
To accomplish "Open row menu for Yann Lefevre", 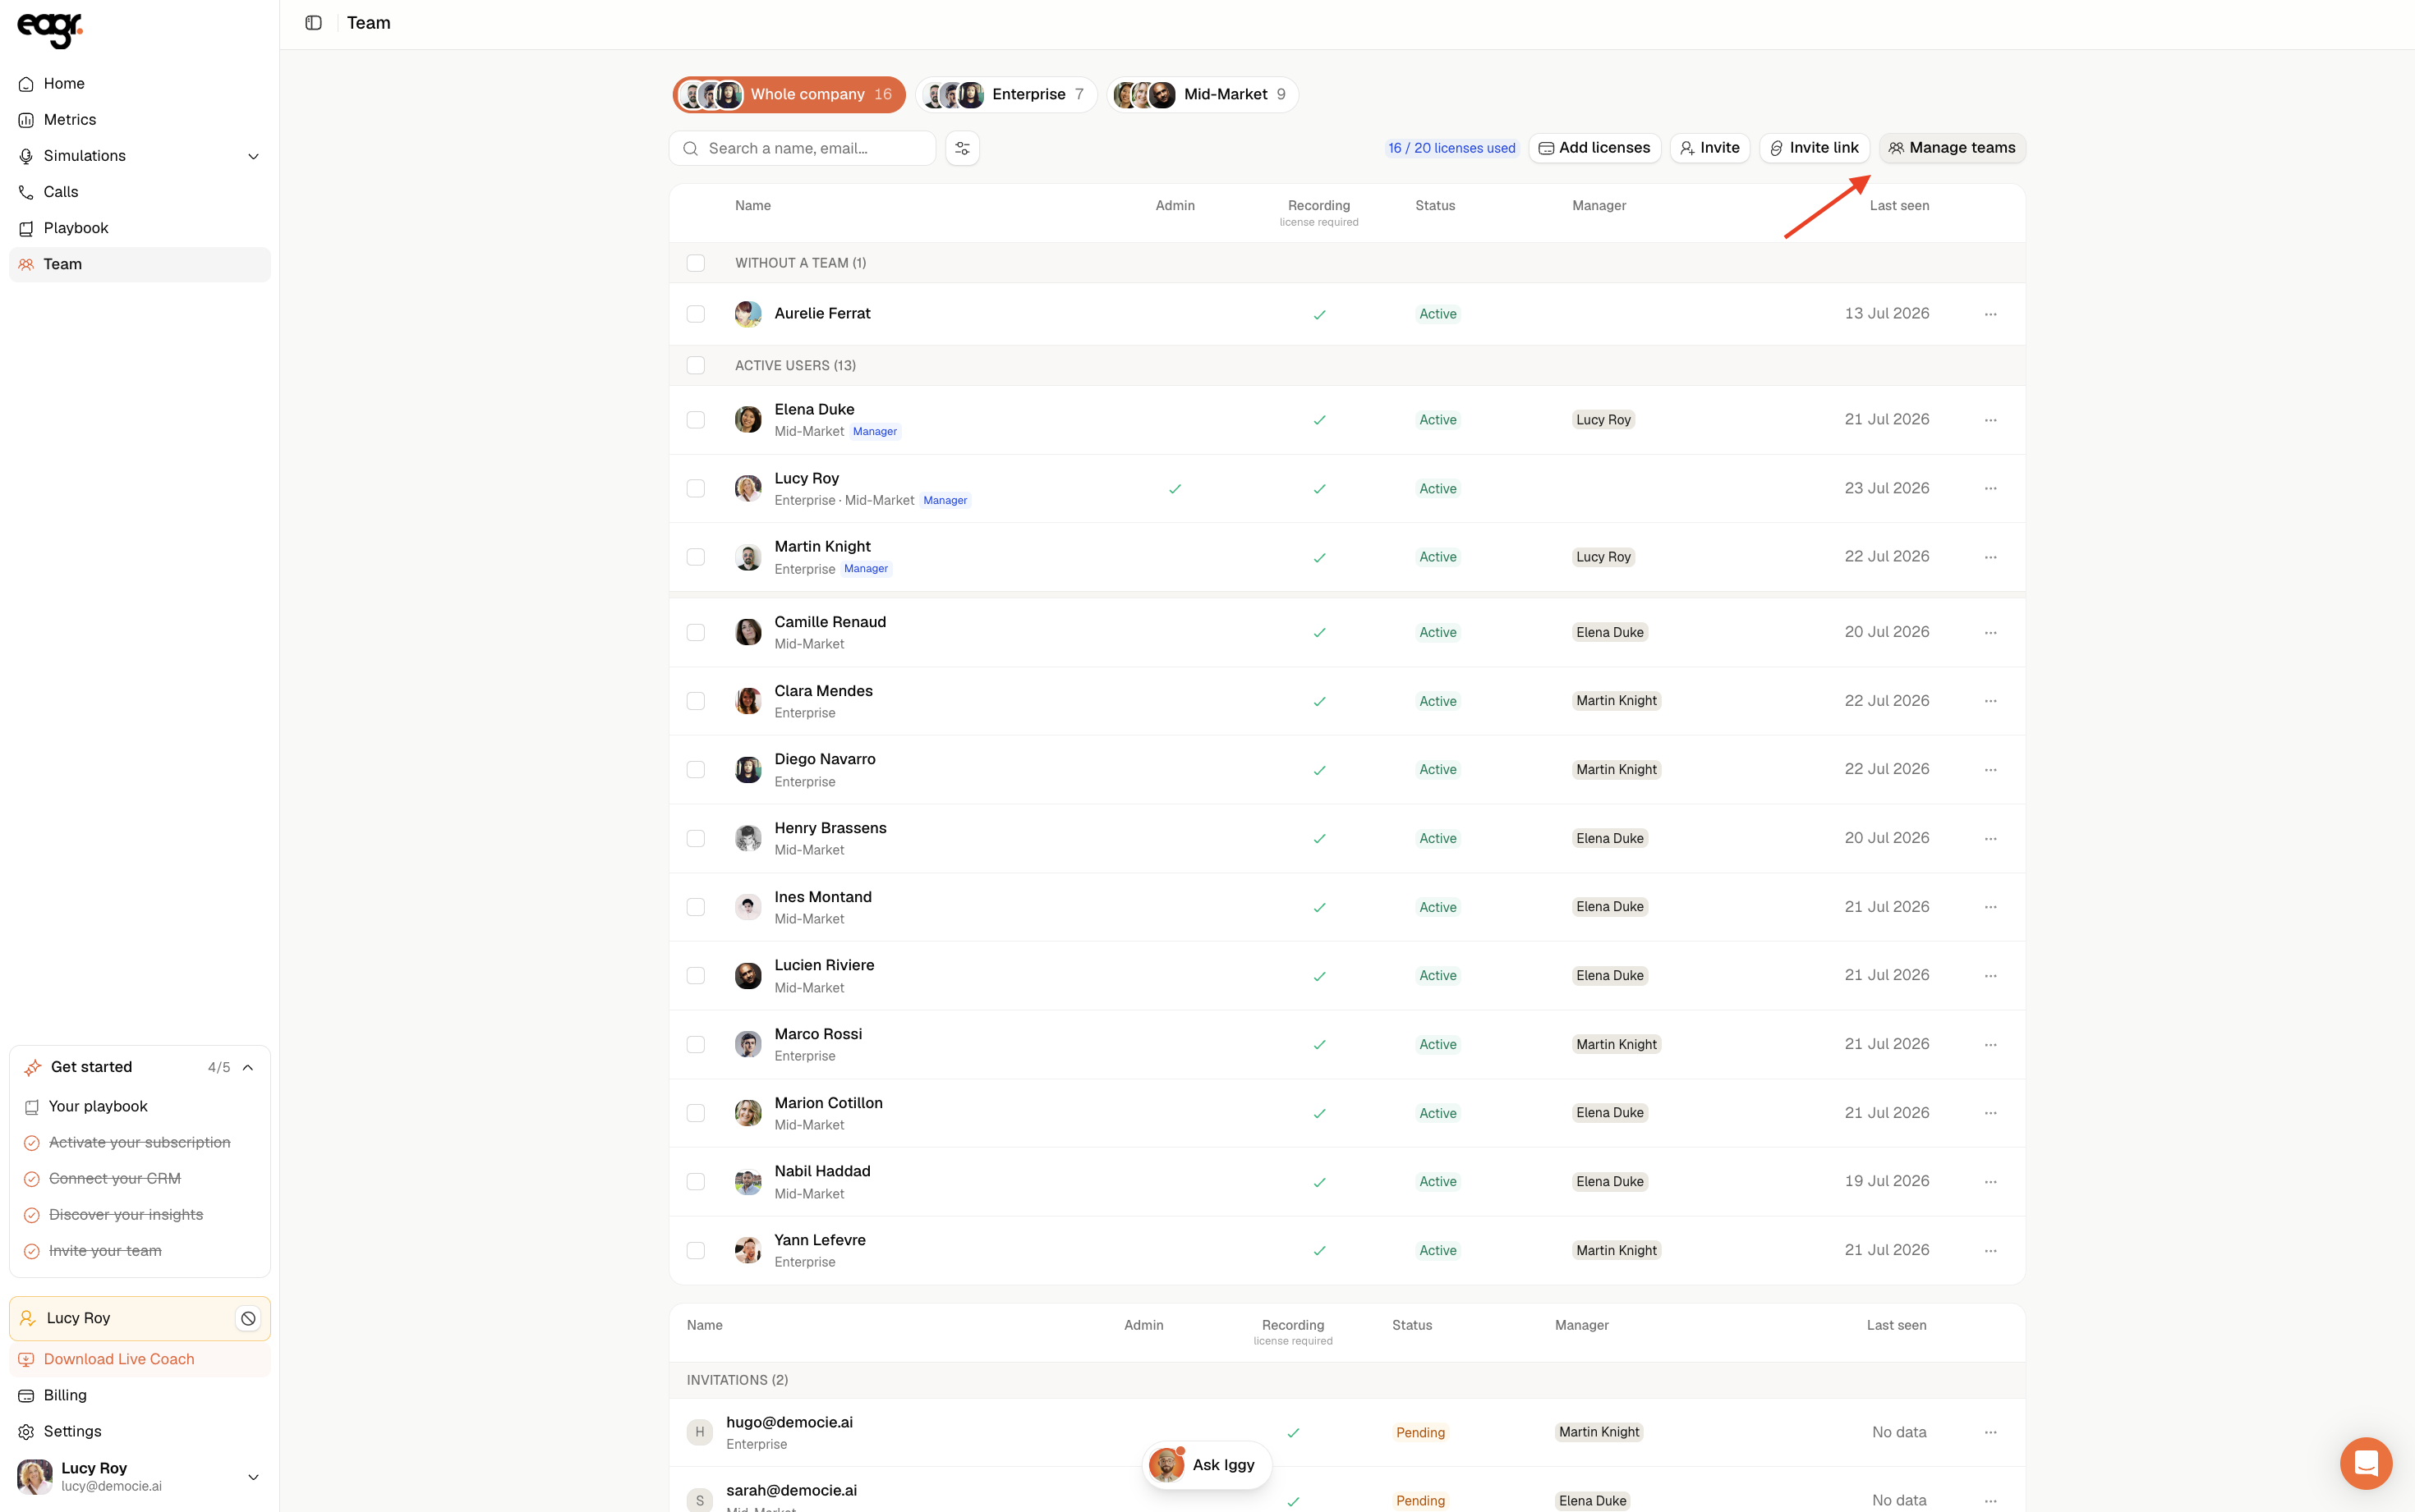I will coord(1989,1251).
